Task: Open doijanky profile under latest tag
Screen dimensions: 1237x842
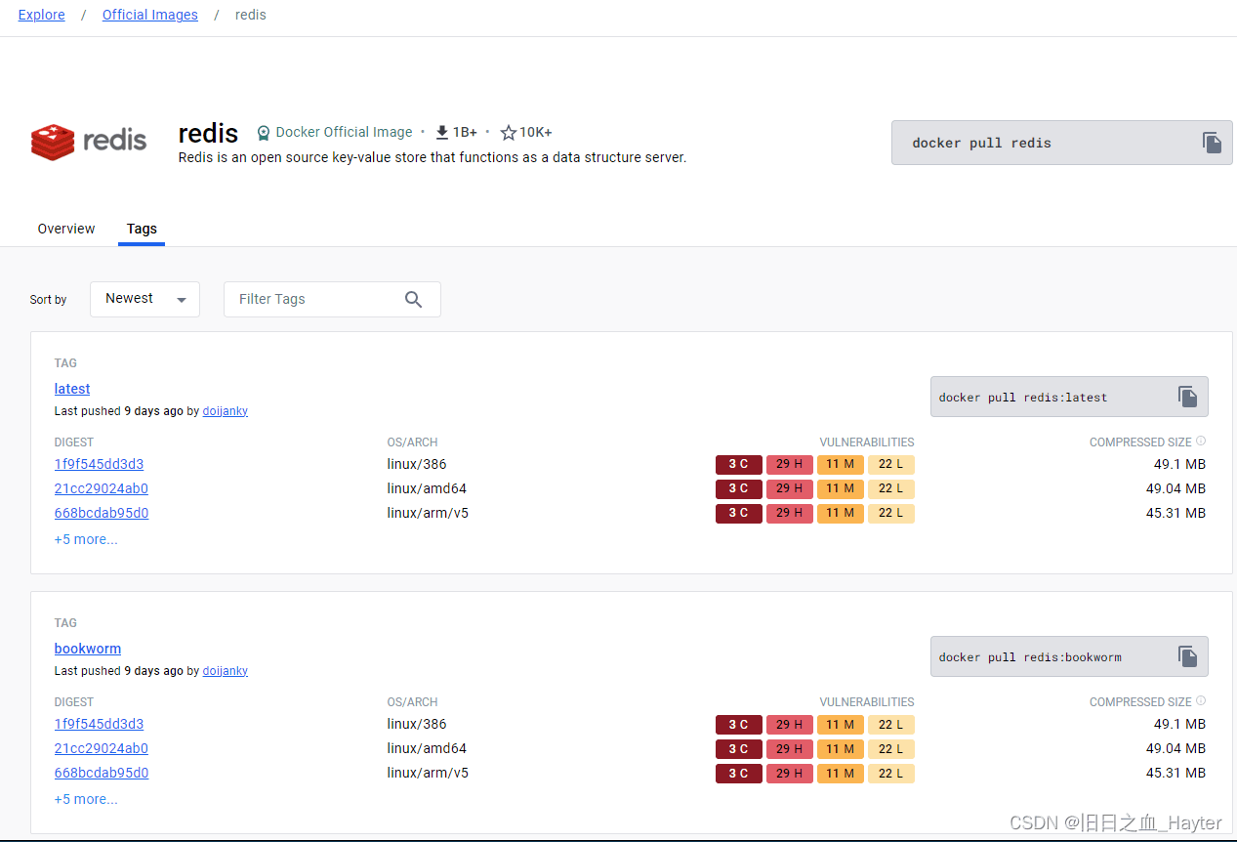Action: [226, 411]
